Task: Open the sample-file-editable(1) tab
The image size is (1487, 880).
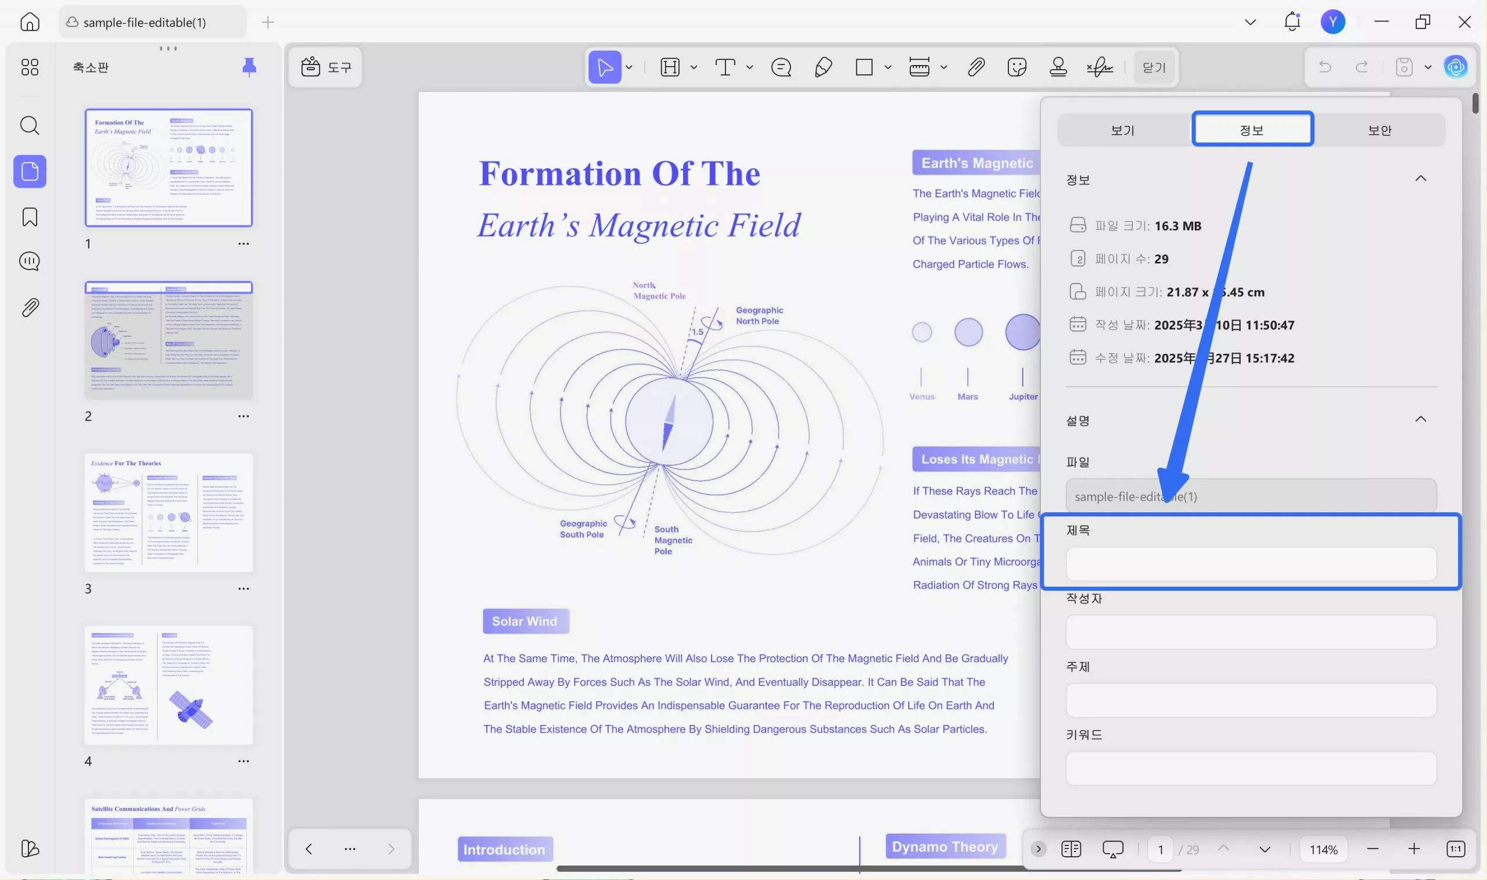Action: tap(152, 22)
